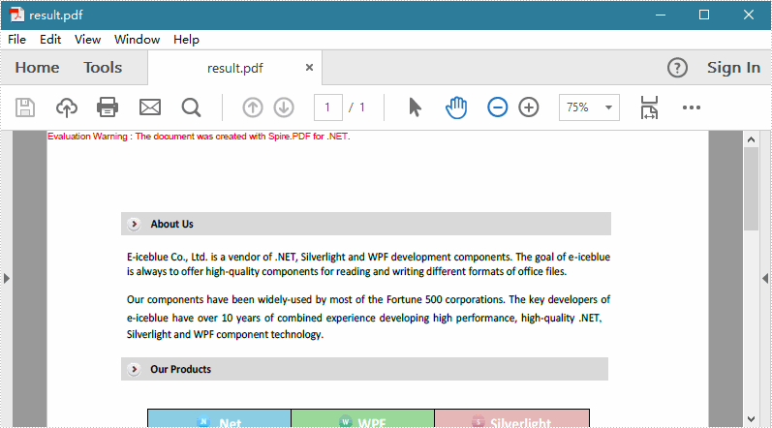Upload file to cloud icon

(x=67, y=107)
